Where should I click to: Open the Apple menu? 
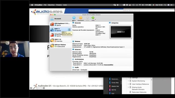pos(32,5)
